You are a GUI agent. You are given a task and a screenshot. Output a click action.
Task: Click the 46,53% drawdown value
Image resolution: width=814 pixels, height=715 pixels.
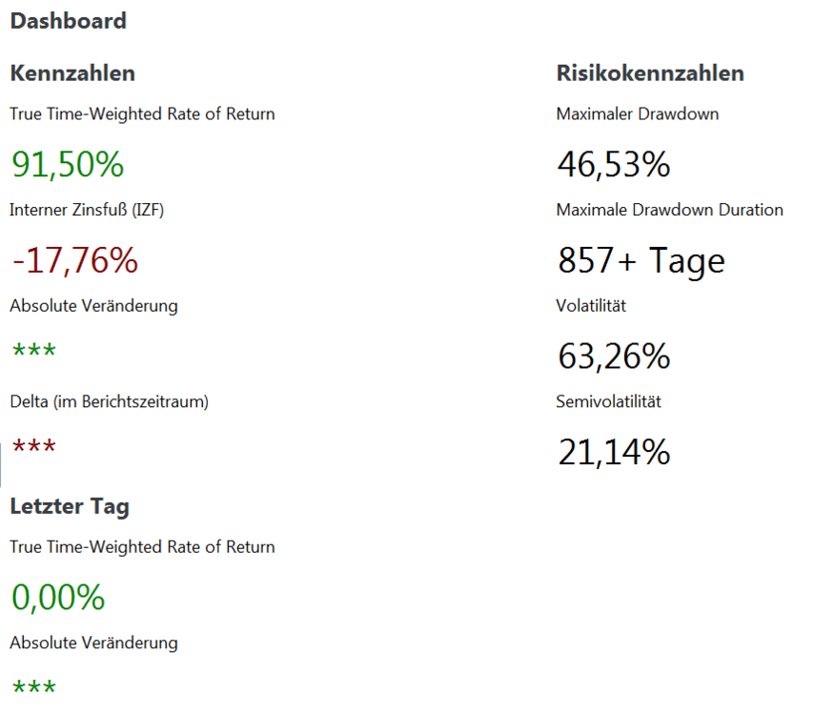[x=614, y=165]
